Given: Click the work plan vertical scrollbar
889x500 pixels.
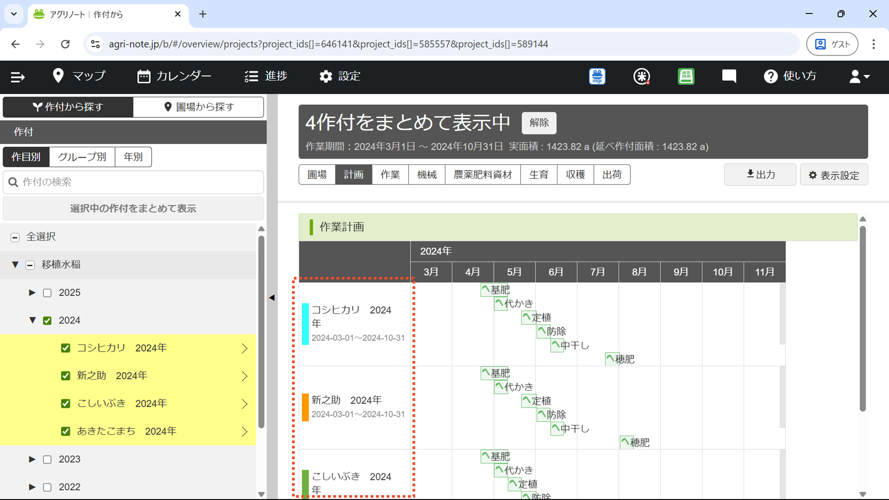Looking at the screenshot, I should click(x=863, y=319).
